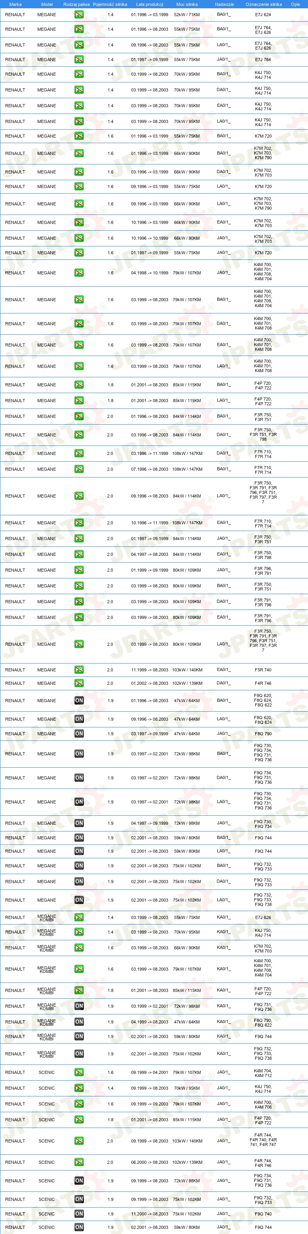Click the 07.1996 -> 08.2003 production years cell

tap(150, 469)
